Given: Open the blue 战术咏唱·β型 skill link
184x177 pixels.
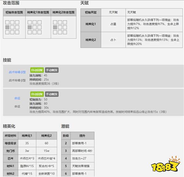Looking at the screenshot, I should coord(17,72).
